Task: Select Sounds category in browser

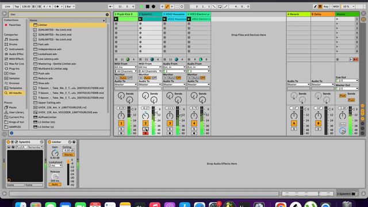Action: pyautogui.click(x=13, y=40)
